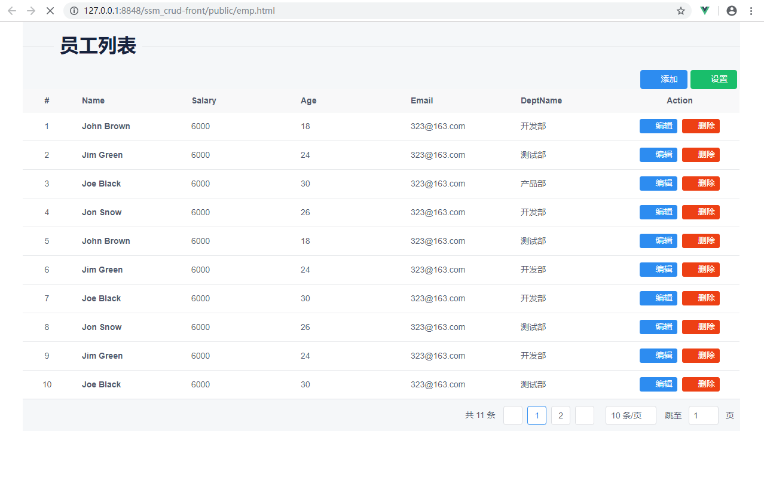Image resolution: width=764 pixels, height=483 pixels.
Task: Open the Chrome three-dot menu
Action: [751, 11]
